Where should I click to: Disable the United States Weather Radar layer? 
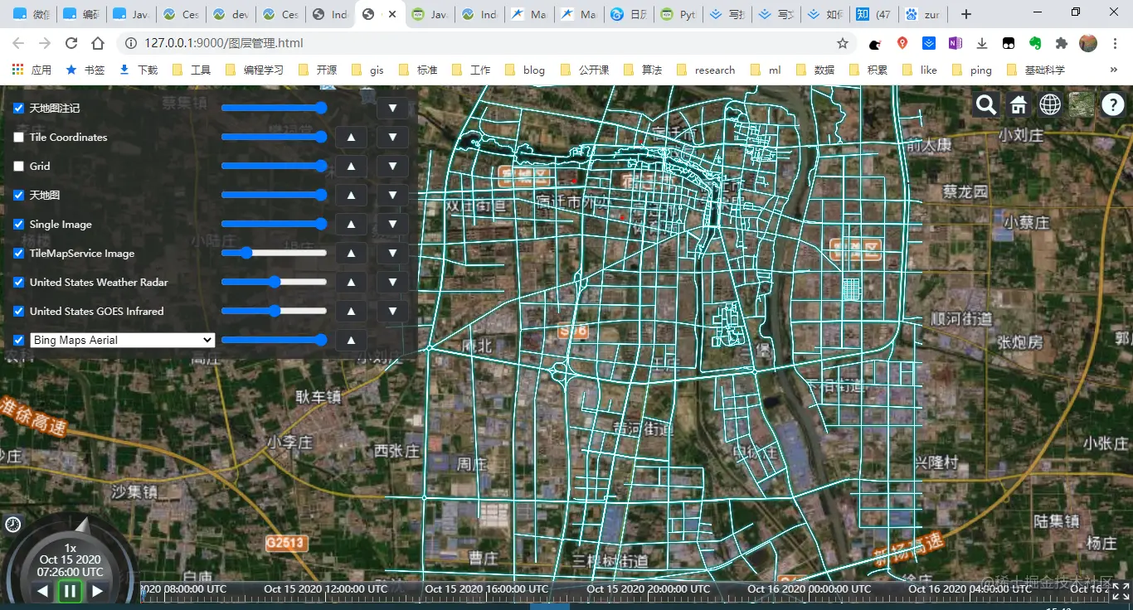click(x=18, y=282)
